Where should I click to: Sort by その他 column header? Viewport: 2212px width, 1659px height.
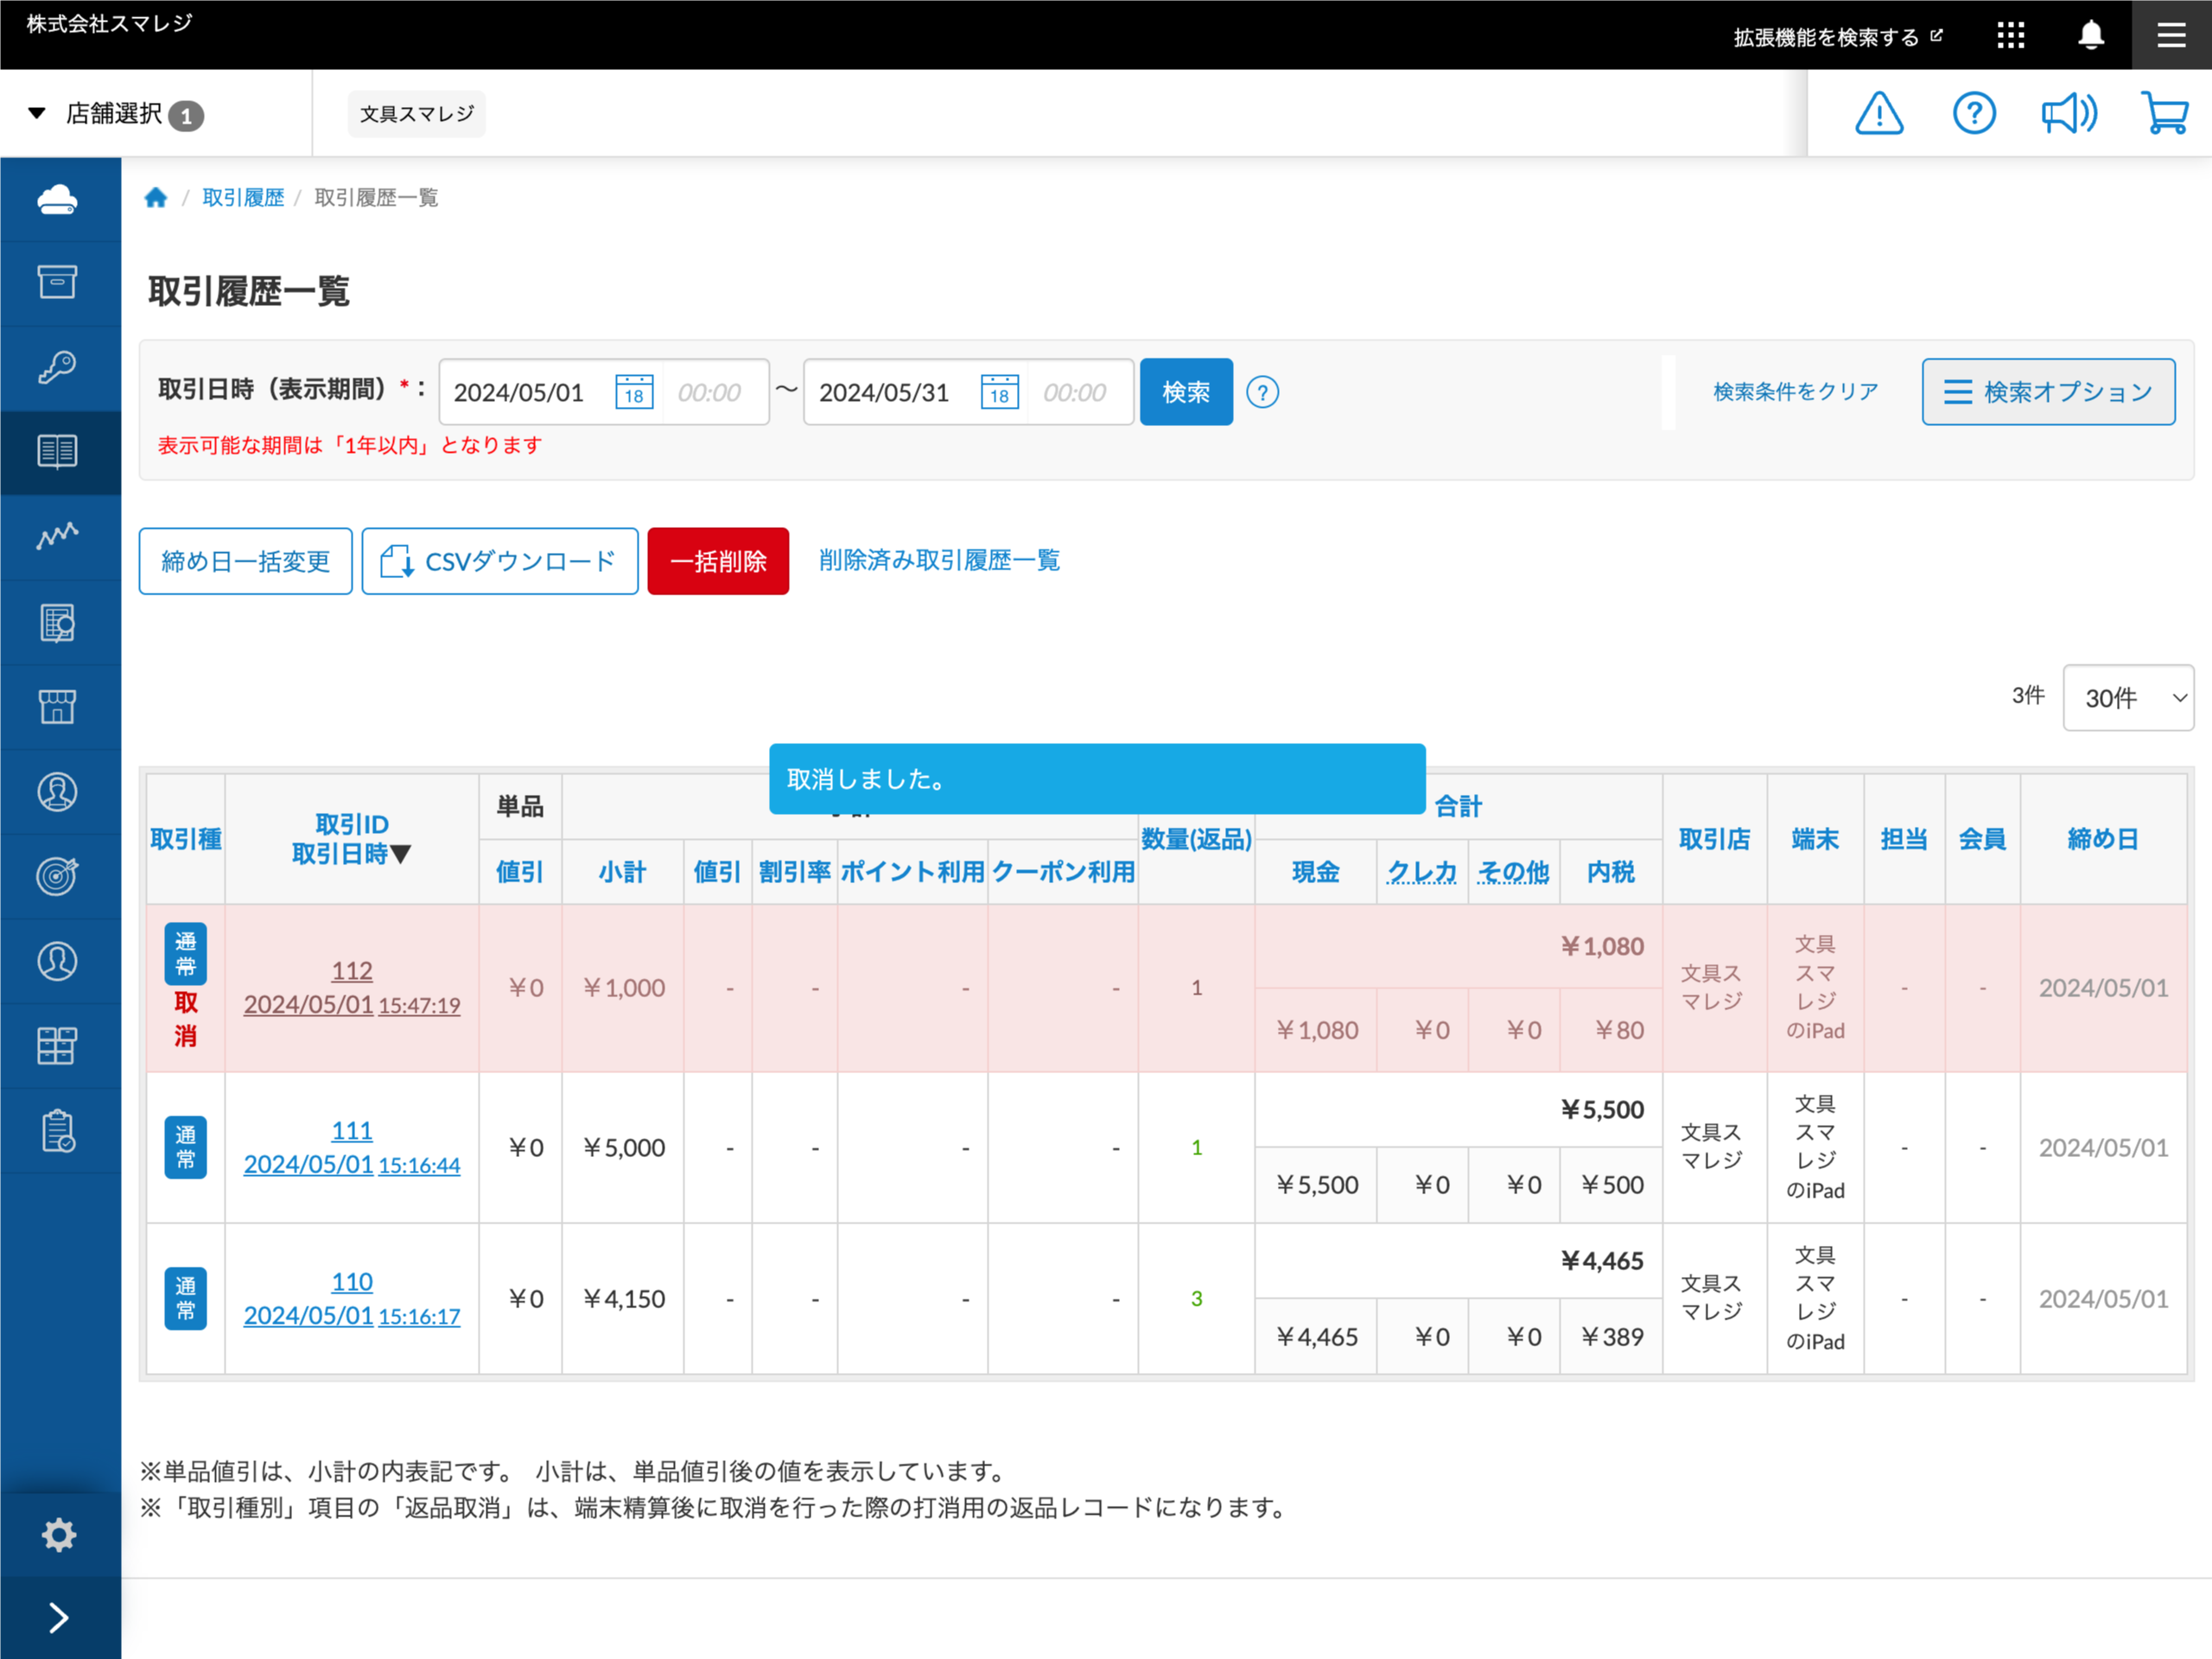1513,871
